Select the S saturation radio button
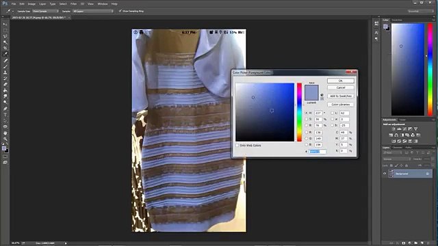438x246 pixels. point(306,119)
